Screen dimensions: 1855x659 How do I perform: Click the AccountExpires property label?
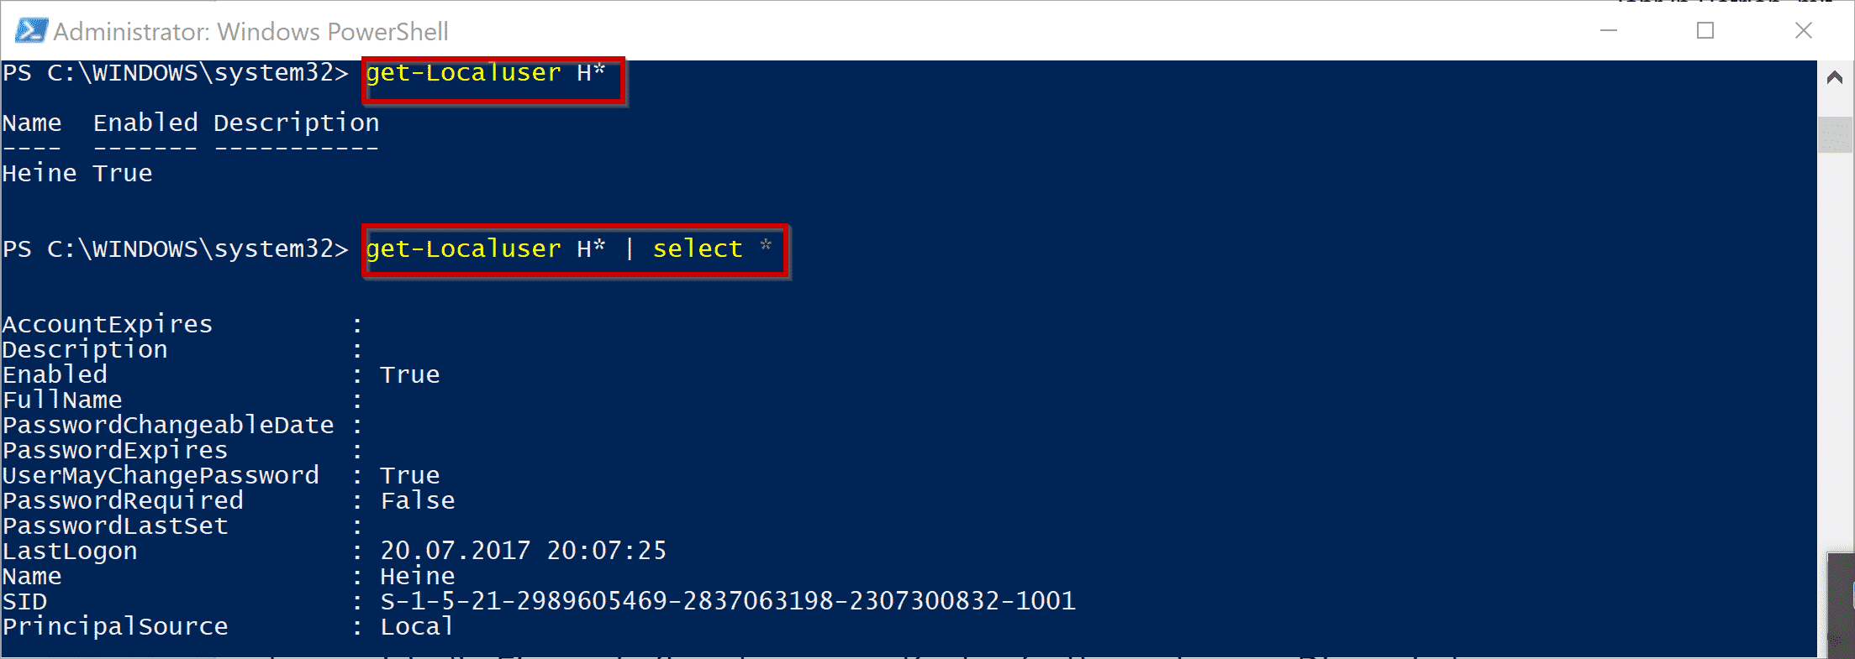pyautogui.click(x=108, y=325)
